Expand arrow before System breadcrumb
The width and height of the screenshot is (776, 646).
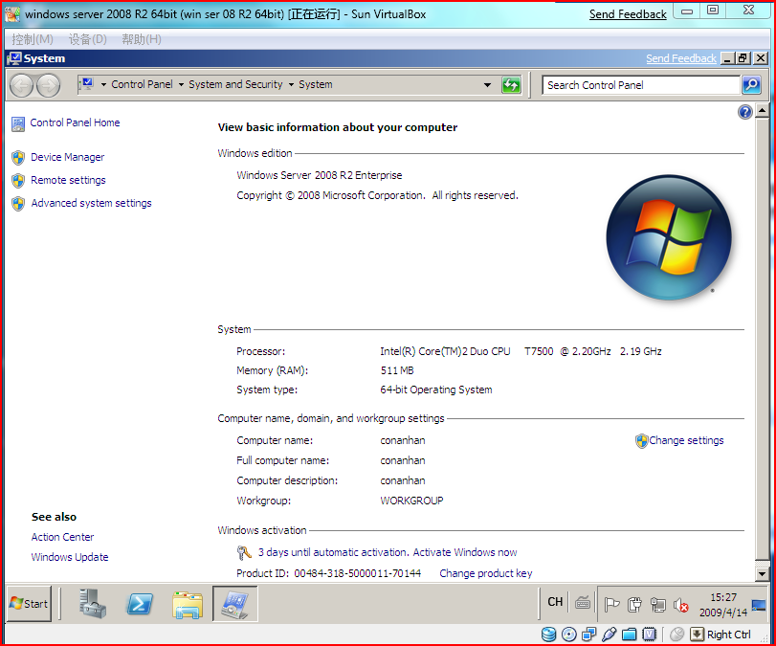(x=291, y=84)
